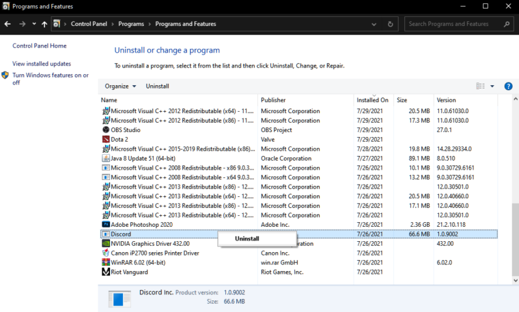The width and height of the screenshot is (519, 312).
Task: Open the Organize dropdown menu
Action: tap(120, 87)
